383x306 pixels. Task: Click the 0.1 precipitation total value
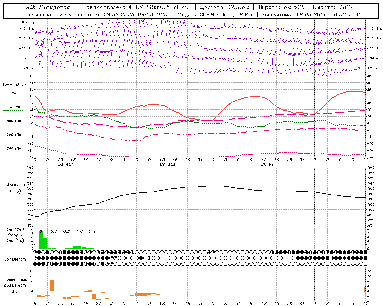pyautogui.click(x=54, y=231)
